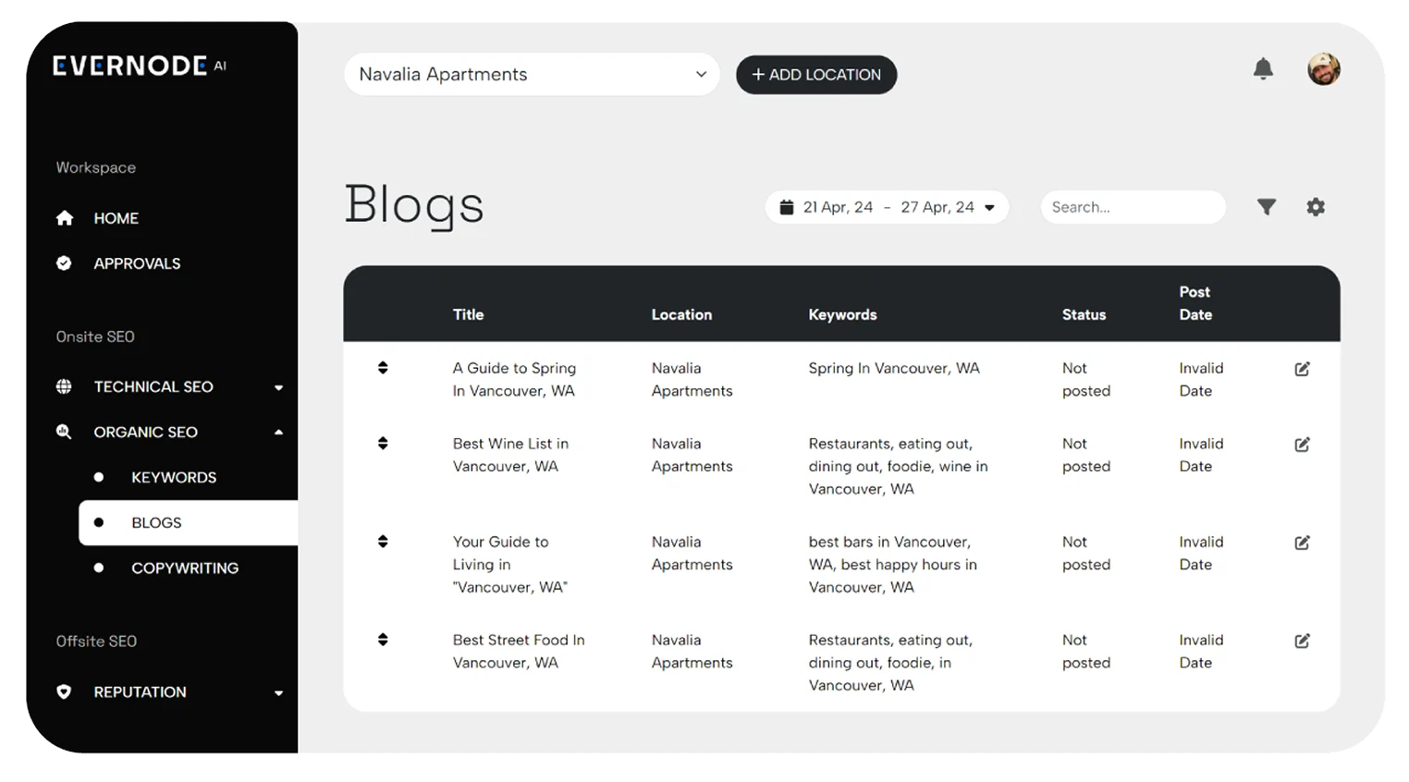Click the calendar icon in date range
The width and height of the screenshot is (1409, 782).
coord(787,207)
